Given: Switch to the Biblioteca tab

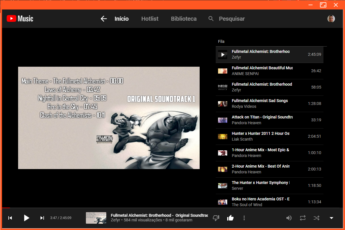Looking at the screenshot, I should [x=184, y=19].
